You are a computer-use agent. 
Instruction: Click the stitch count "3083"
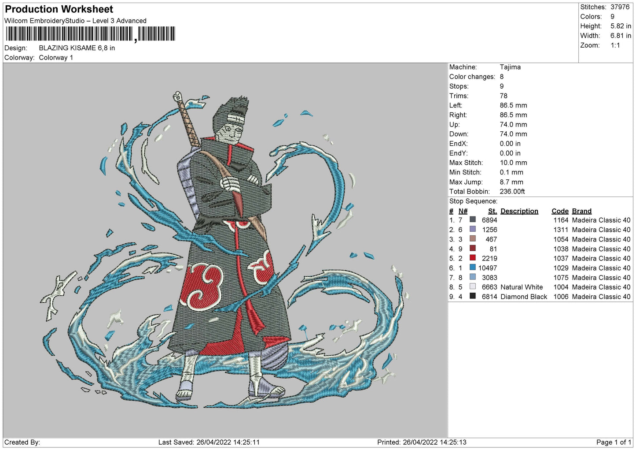(x=489, y=278)
